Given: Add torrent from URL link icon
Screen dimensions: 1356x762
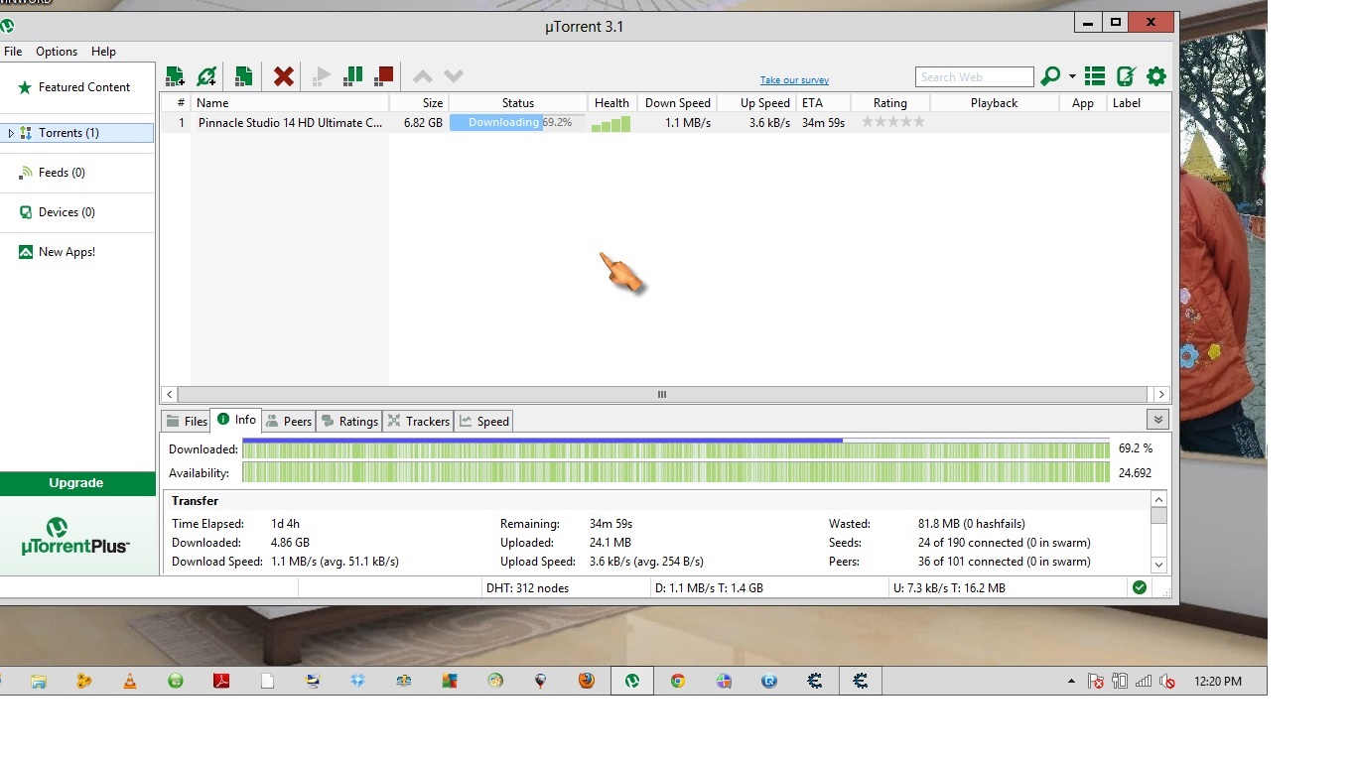Looking at the screenshot, I should point(206,75).
